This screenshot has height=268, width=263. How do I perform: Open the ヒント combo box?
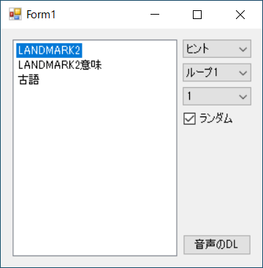pos(217,49)
